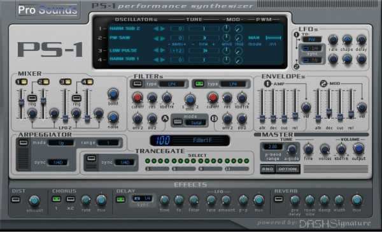Screen dimensions: 382x232
Task: Disable filter B green power switch
Action: (199, 84)
